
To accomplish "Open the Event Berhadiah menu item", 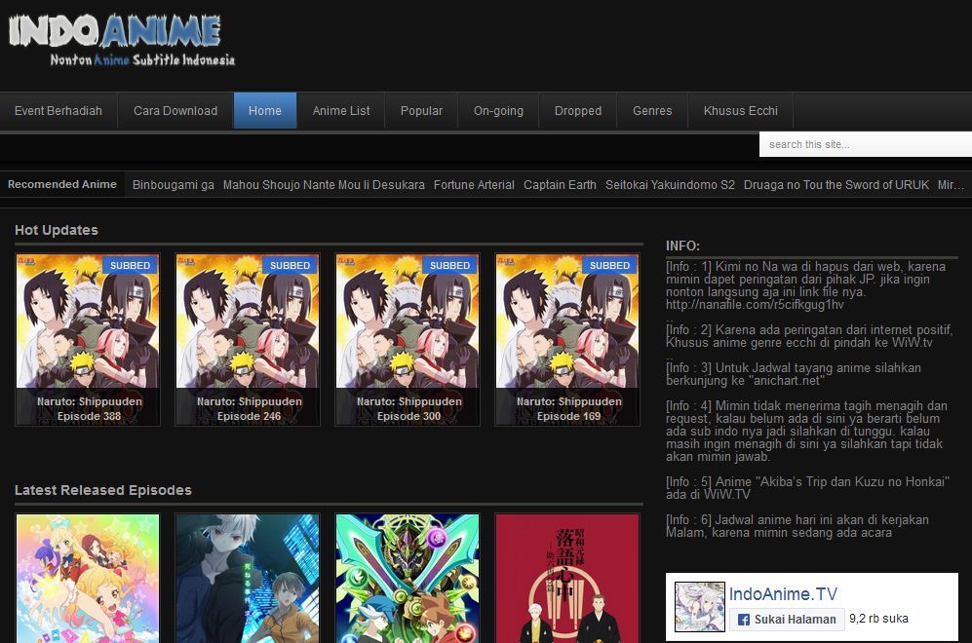I will (x=58, y=111).
